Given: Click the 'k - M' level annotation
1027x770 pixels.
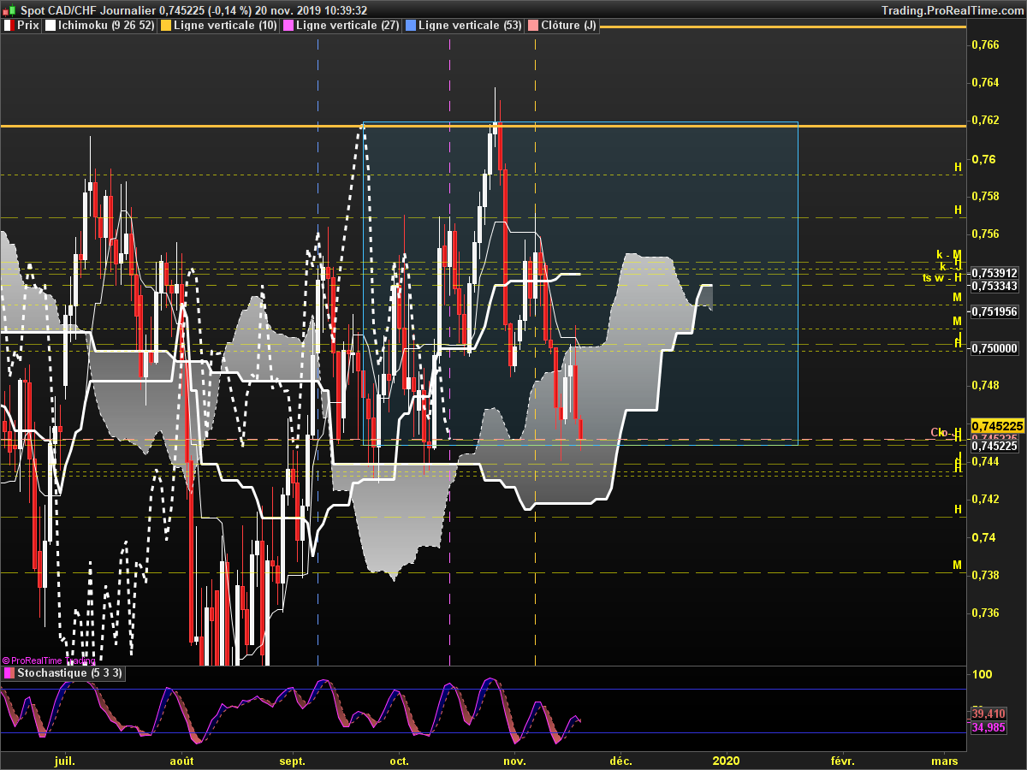Looking at the screenshot, I should pyautogui.click(x=949, y=255).
